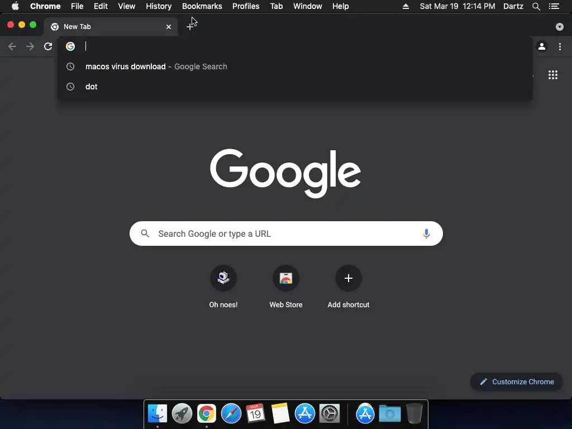Open the Downloads folder in Dock
Viewport: 572px width, 429px height.
(x=389, y=413)
